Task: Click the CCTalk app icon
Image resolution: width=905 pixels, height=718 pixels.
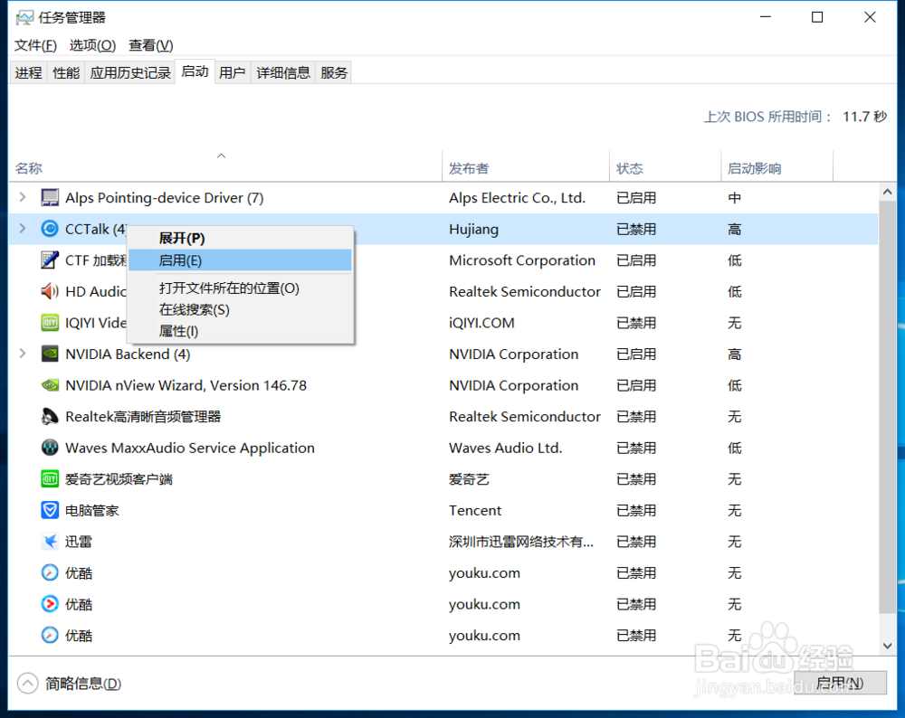Action: 50,229
